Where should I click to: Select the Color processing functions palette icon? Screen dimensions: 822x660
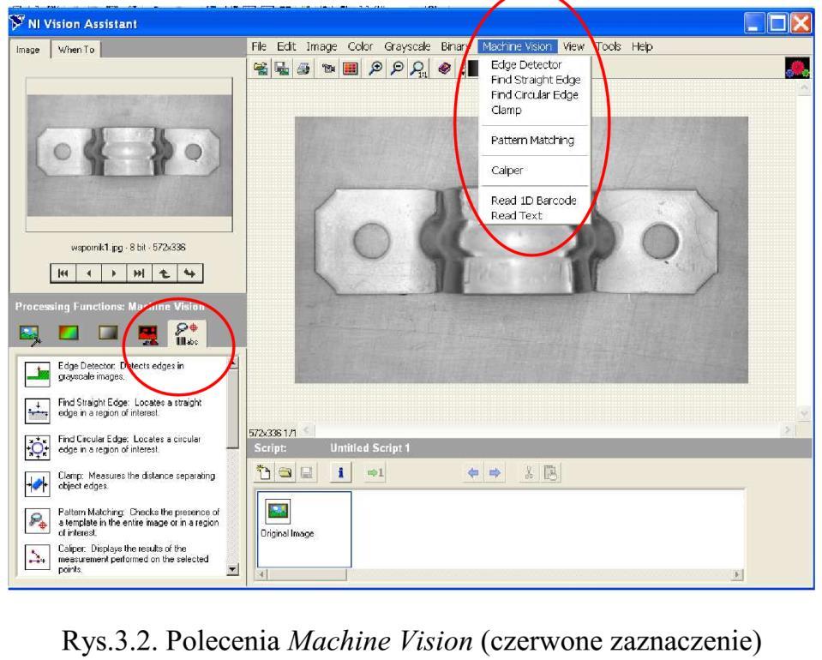pyautogui.click(x=69, y=333)
